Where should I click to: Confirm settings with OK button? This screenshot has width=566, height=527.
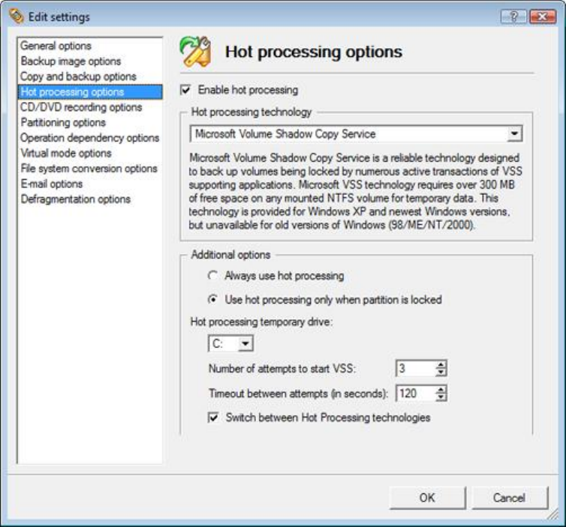click(427, 498)
